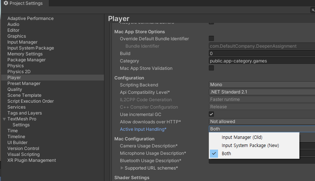Switch to the Project Settings tab

24,3
